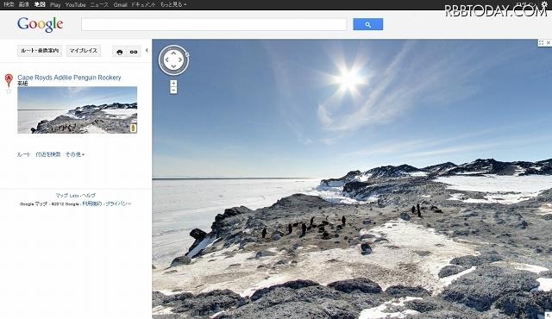Screen dimensions: 552x319
Task: Pan Street View right with compass arrow
Action: [x=181, y=59]
